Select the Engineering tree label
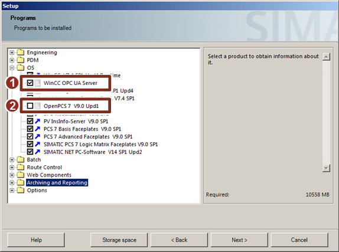 pyautogui.click(x=42, y=53)
